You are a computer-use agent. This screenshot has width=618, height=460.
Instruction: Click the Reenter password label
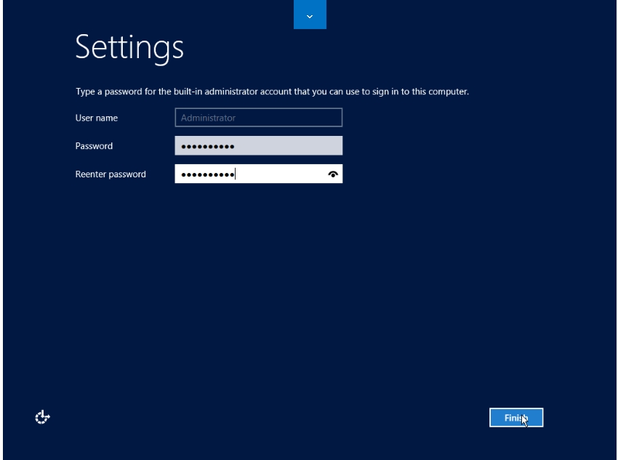coord(111,174)
